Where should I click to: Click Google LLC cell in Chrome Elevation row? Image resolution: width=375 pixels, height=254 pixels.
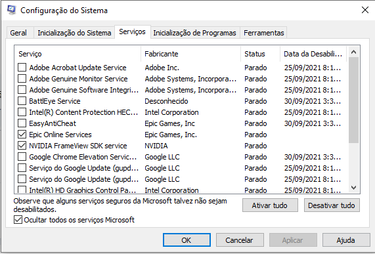pos(162,157)
